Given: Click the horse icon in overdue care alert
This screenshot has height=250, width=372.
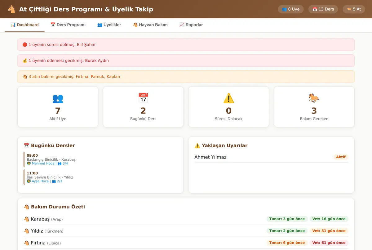Looking at the screenshot, I should click(x=25, y=77).
